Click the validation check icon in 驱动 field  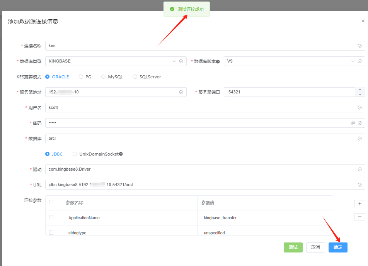pos(359,169)
